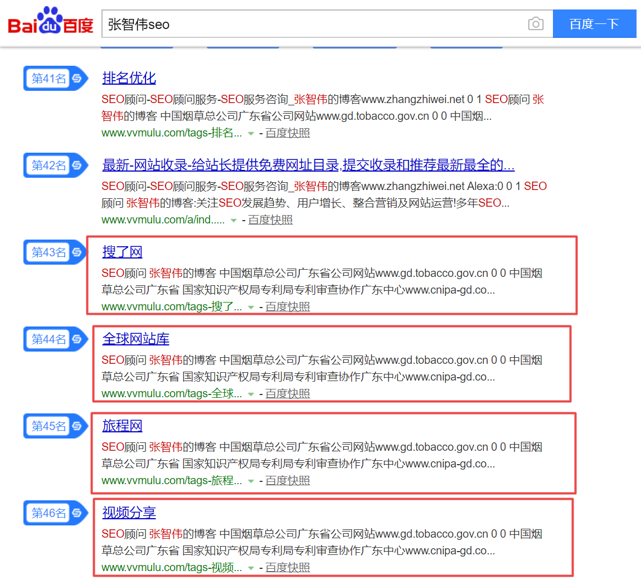Open 百度快照 for 旅程网 result
641x580 pixels.
click(288, 481)
